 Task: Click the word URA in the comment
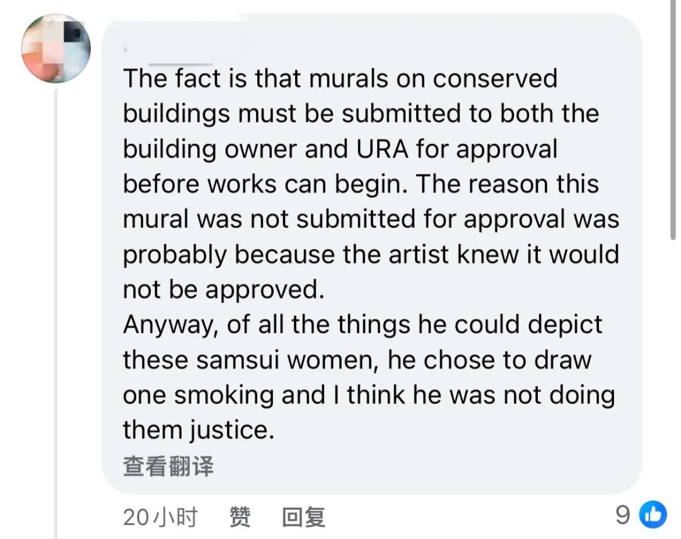coord(382,149)
